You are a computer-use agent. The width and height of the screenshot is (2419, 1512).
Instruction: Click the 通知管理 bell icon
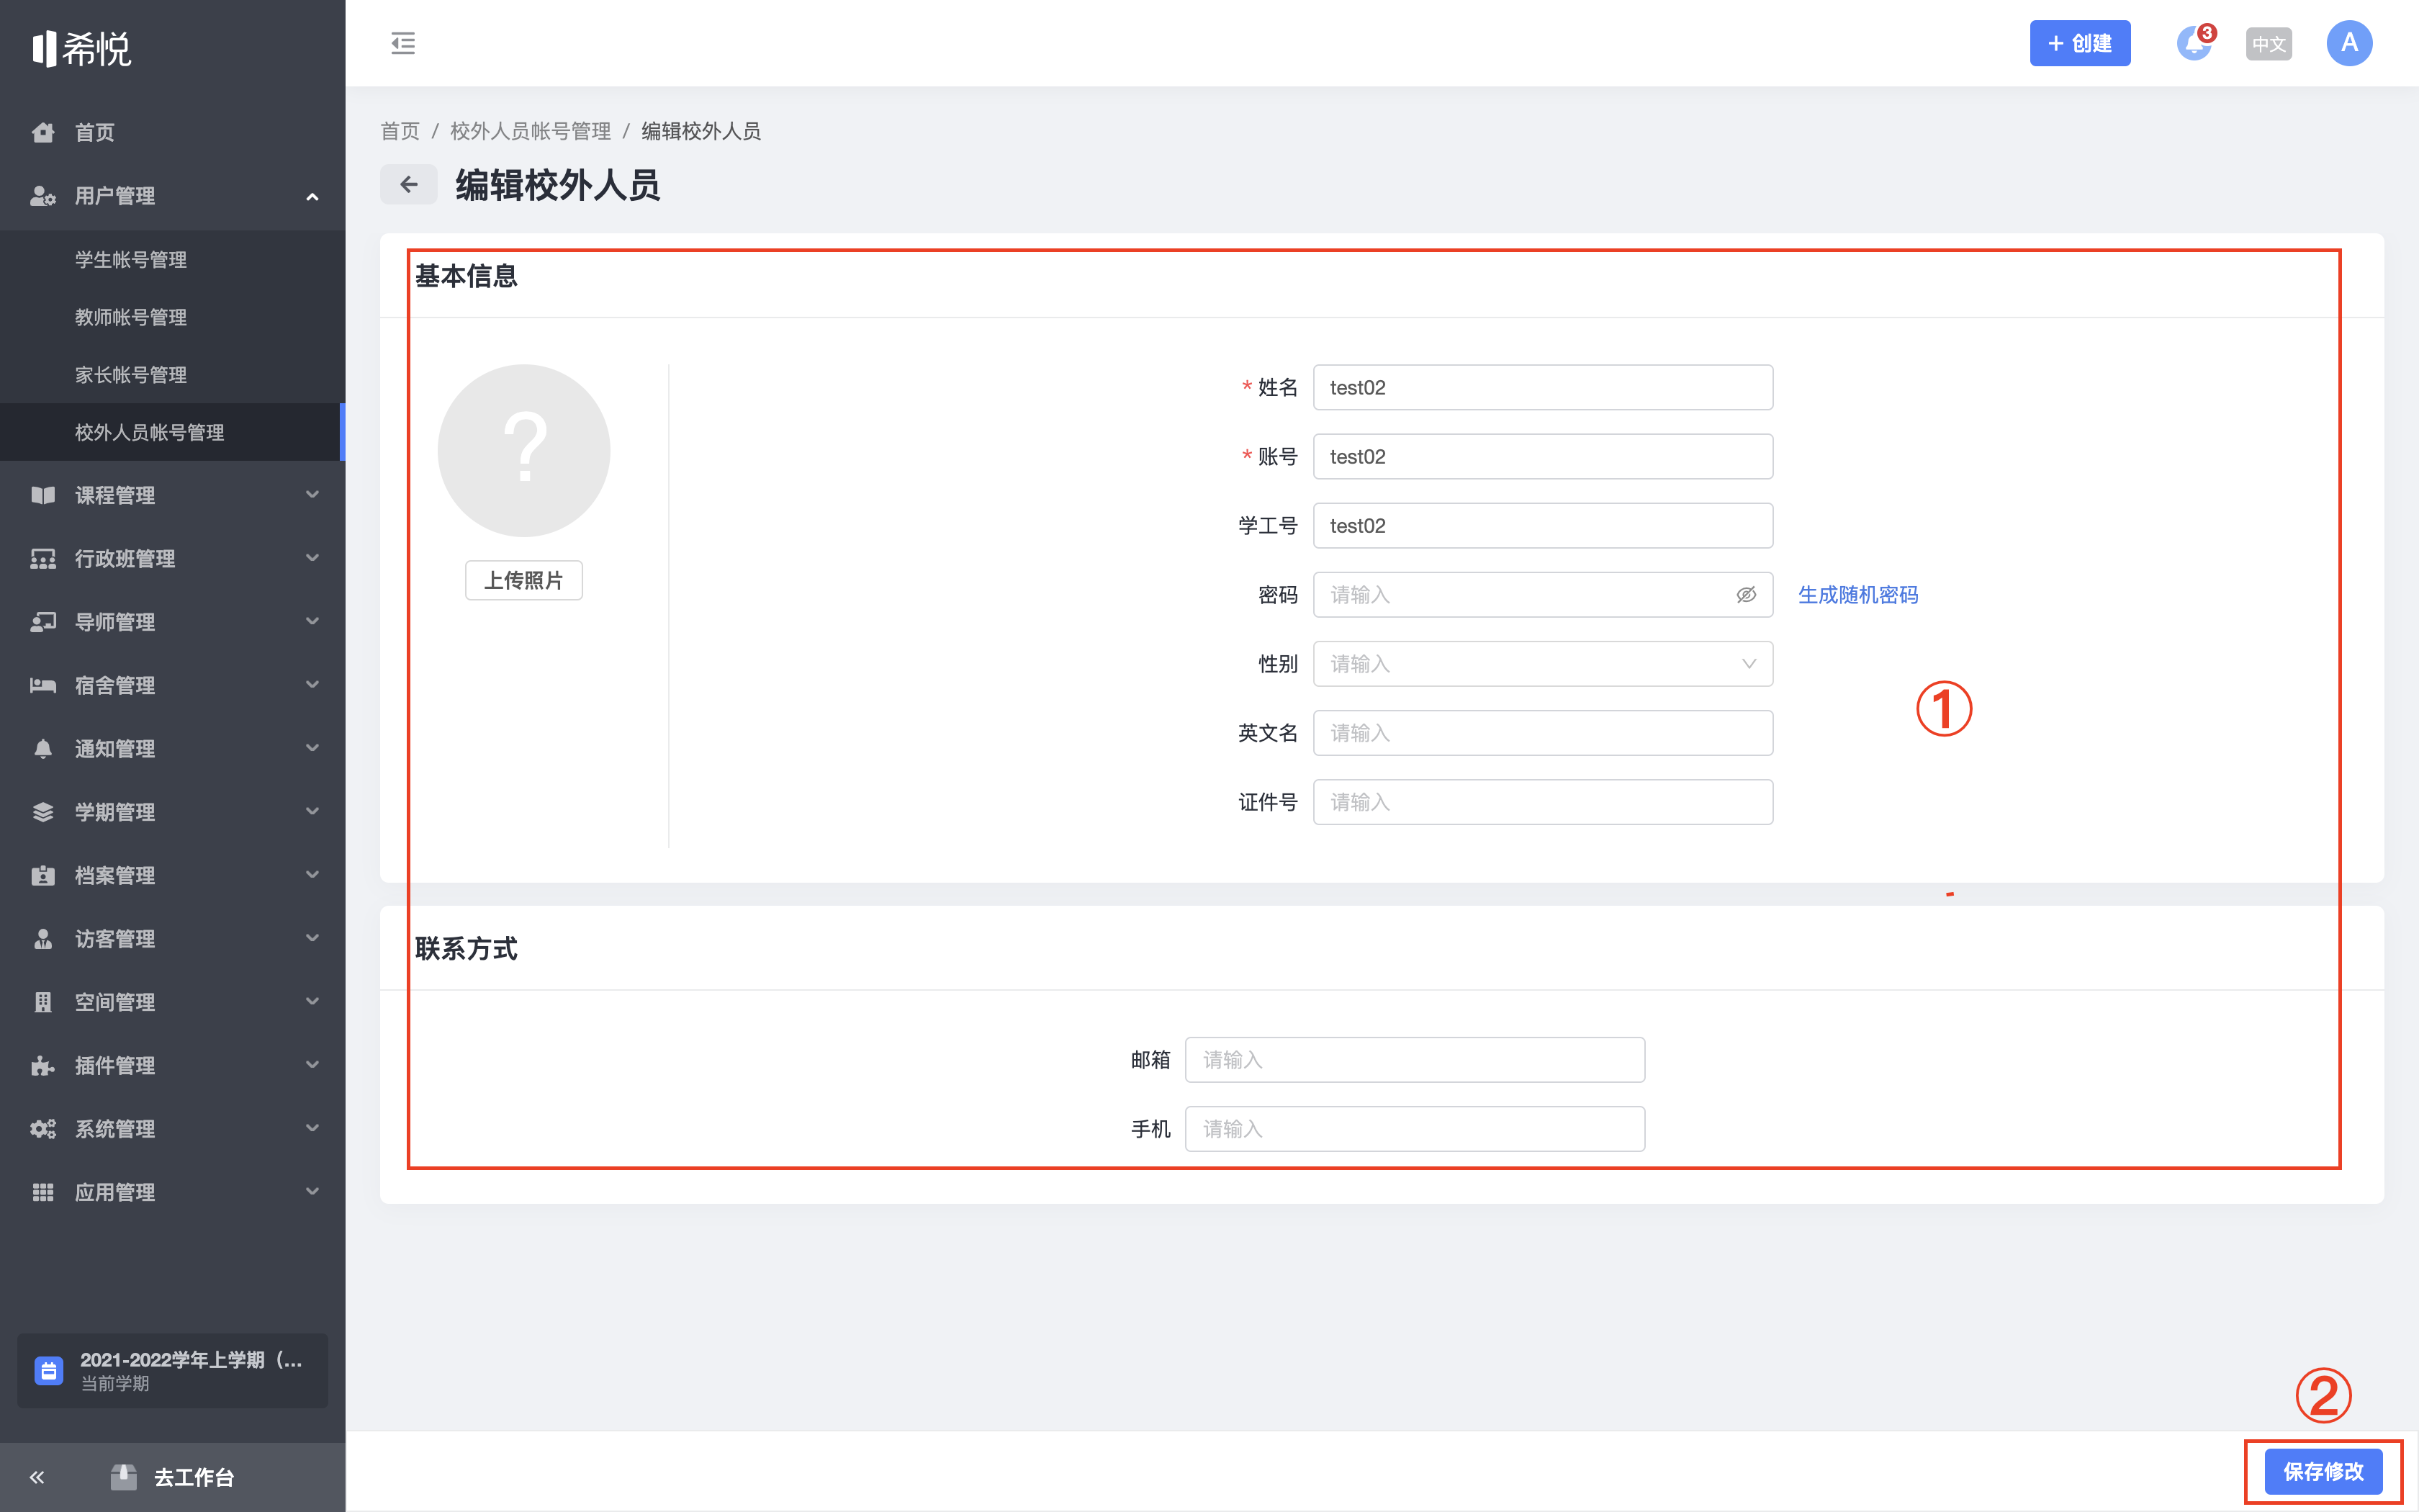[x=43, y=748]
